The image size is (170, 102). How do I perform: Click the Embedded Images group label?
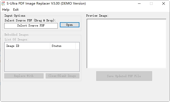click(x=17, y=35)
